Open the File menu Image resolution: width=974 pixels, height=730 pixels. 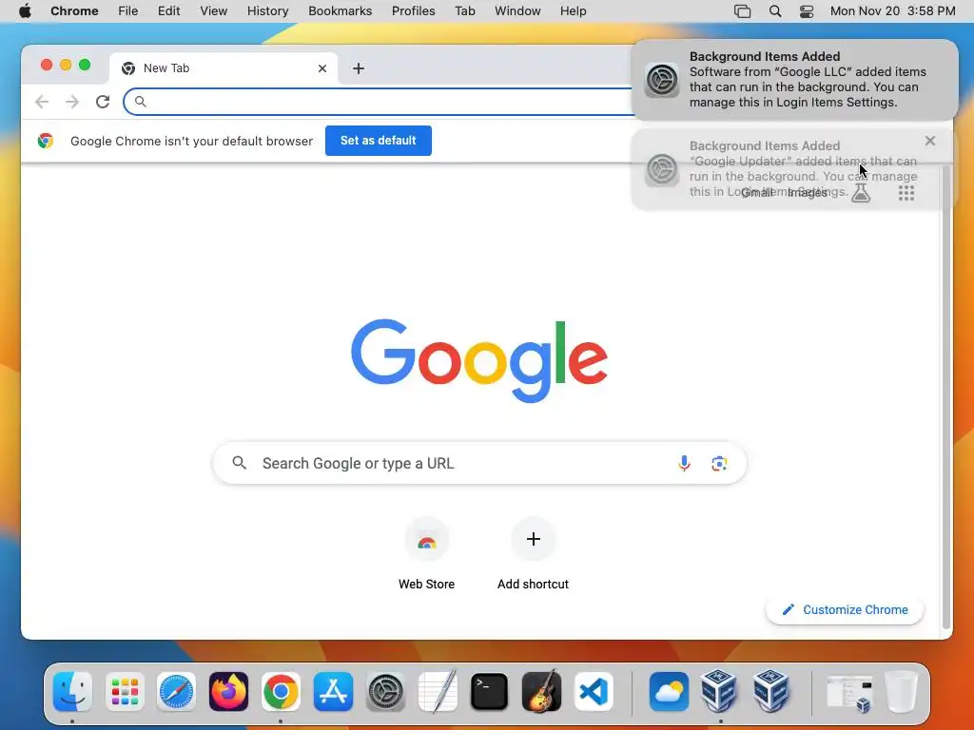(128, 11)
